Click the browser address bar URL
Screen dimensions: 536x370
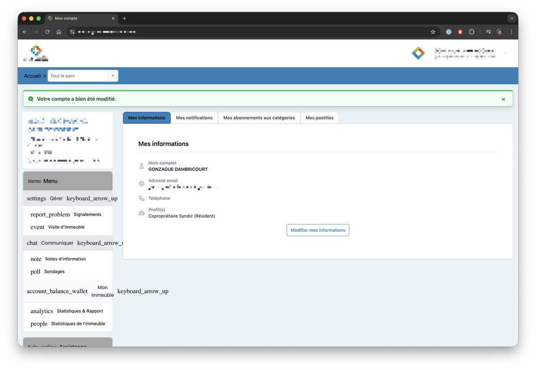pyautogui.click(x=107, y=32)
